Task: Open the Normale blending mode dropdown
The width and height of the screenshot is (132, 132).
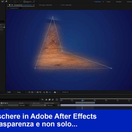Action: [x=24, y=105]
